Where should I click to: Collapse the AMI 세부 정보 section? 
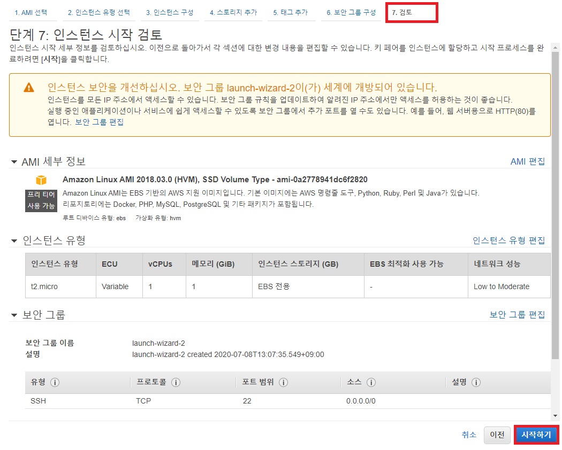[x=14, y=162]
